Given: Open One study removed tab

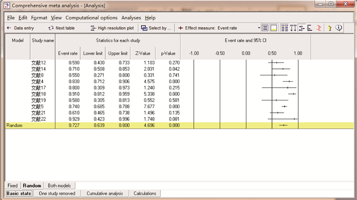Looking at the screenshot, I should point(57,193).
